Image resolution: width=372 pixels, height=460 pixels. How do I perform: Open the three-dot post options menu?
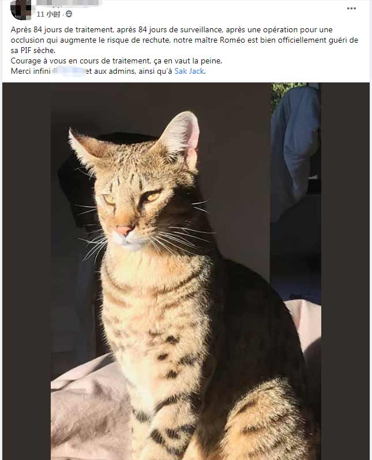point(351,9)
